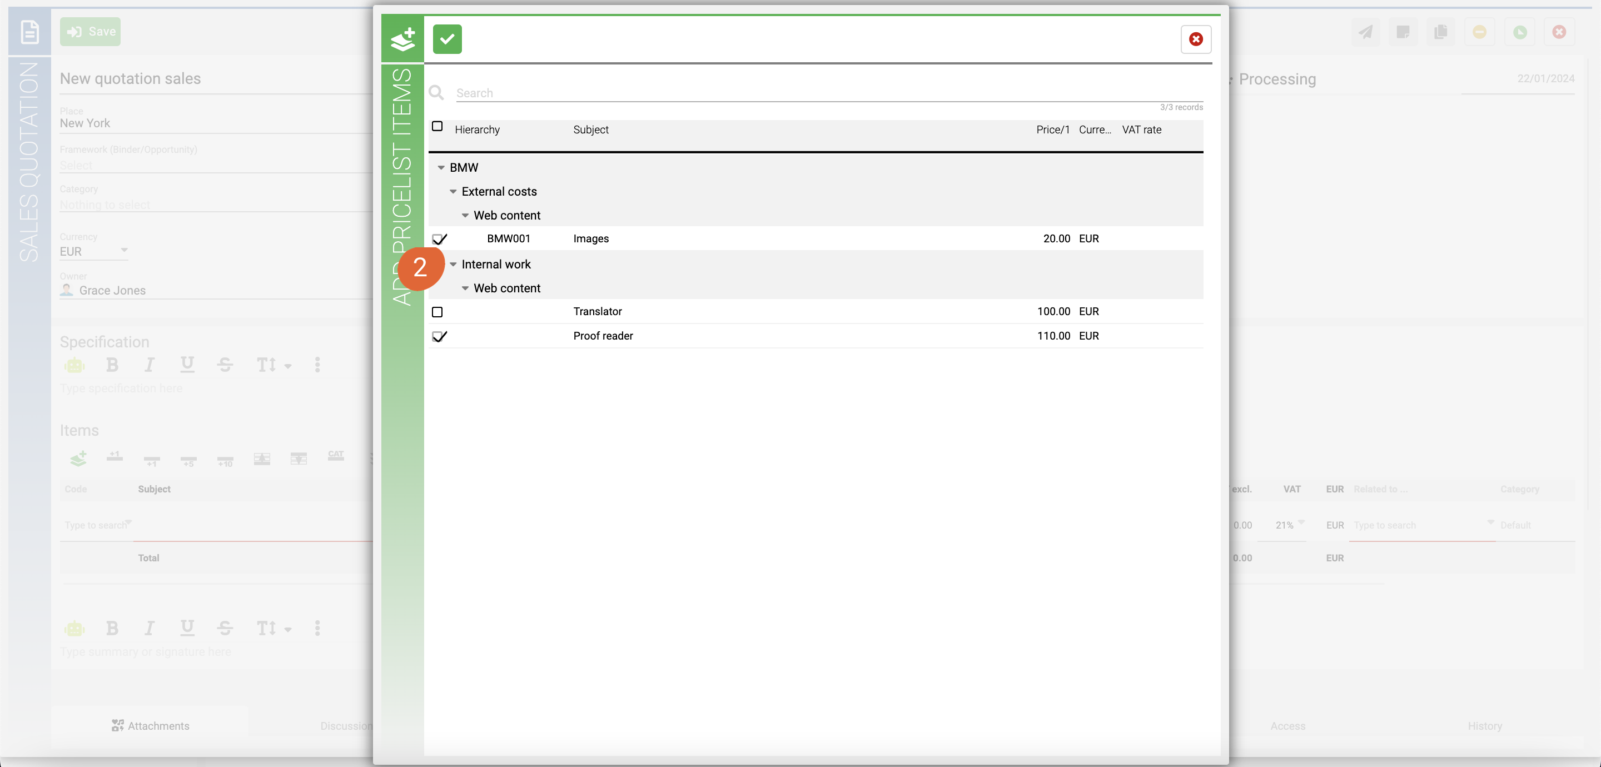Sort by the Hierarchy column header
This screenshot has width=1601, height=767.
coord(477,130)
